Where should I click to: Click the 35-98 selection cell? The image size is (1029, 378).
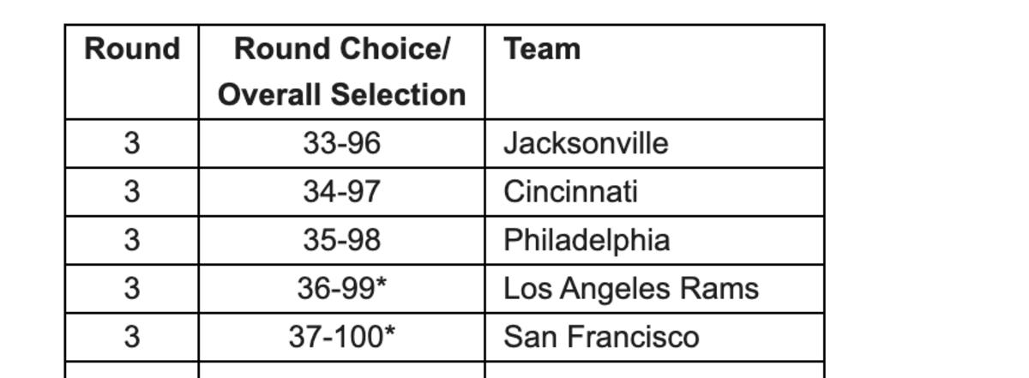(341, 240)
